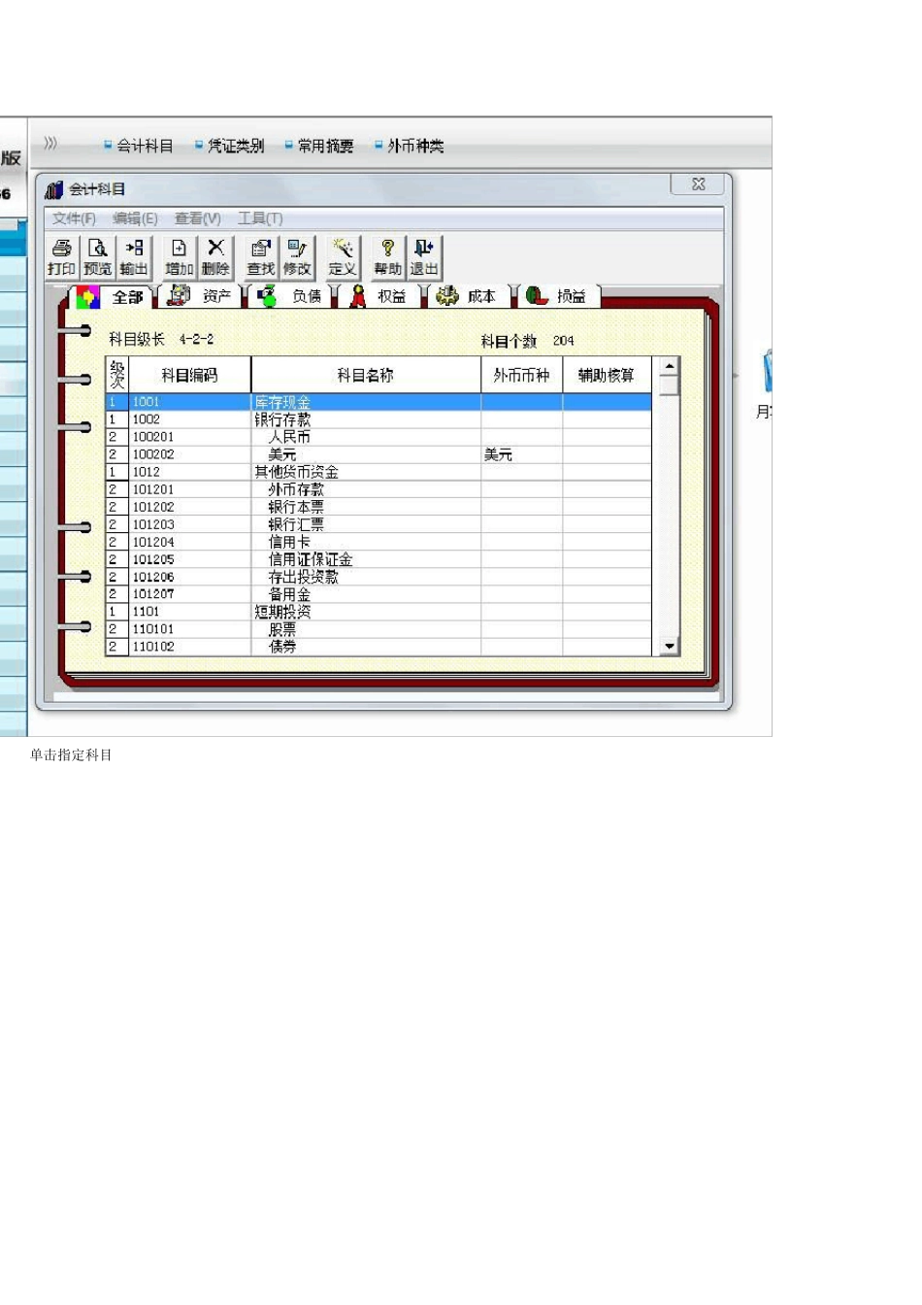Click the >>> expand arrows in top bar
The height and width of the screenshot is (1305, 922).
50,144
